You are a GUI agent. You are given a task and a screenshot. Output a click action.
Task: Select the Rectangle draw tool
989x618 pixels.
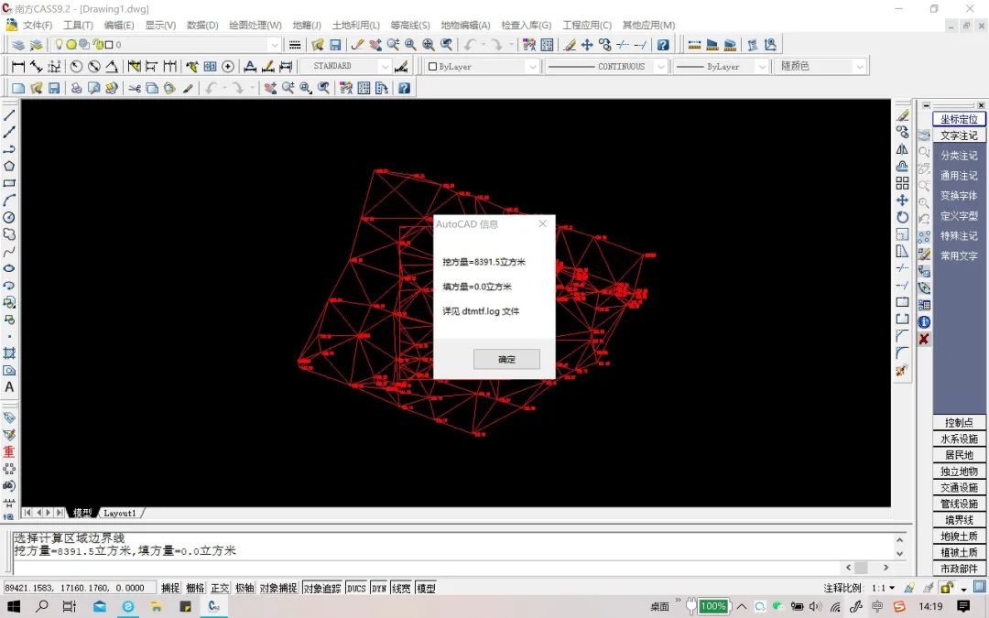point(9,183)
